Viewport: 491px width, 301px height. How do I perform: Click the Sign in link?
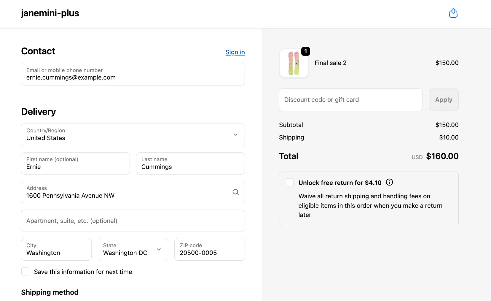235,52
